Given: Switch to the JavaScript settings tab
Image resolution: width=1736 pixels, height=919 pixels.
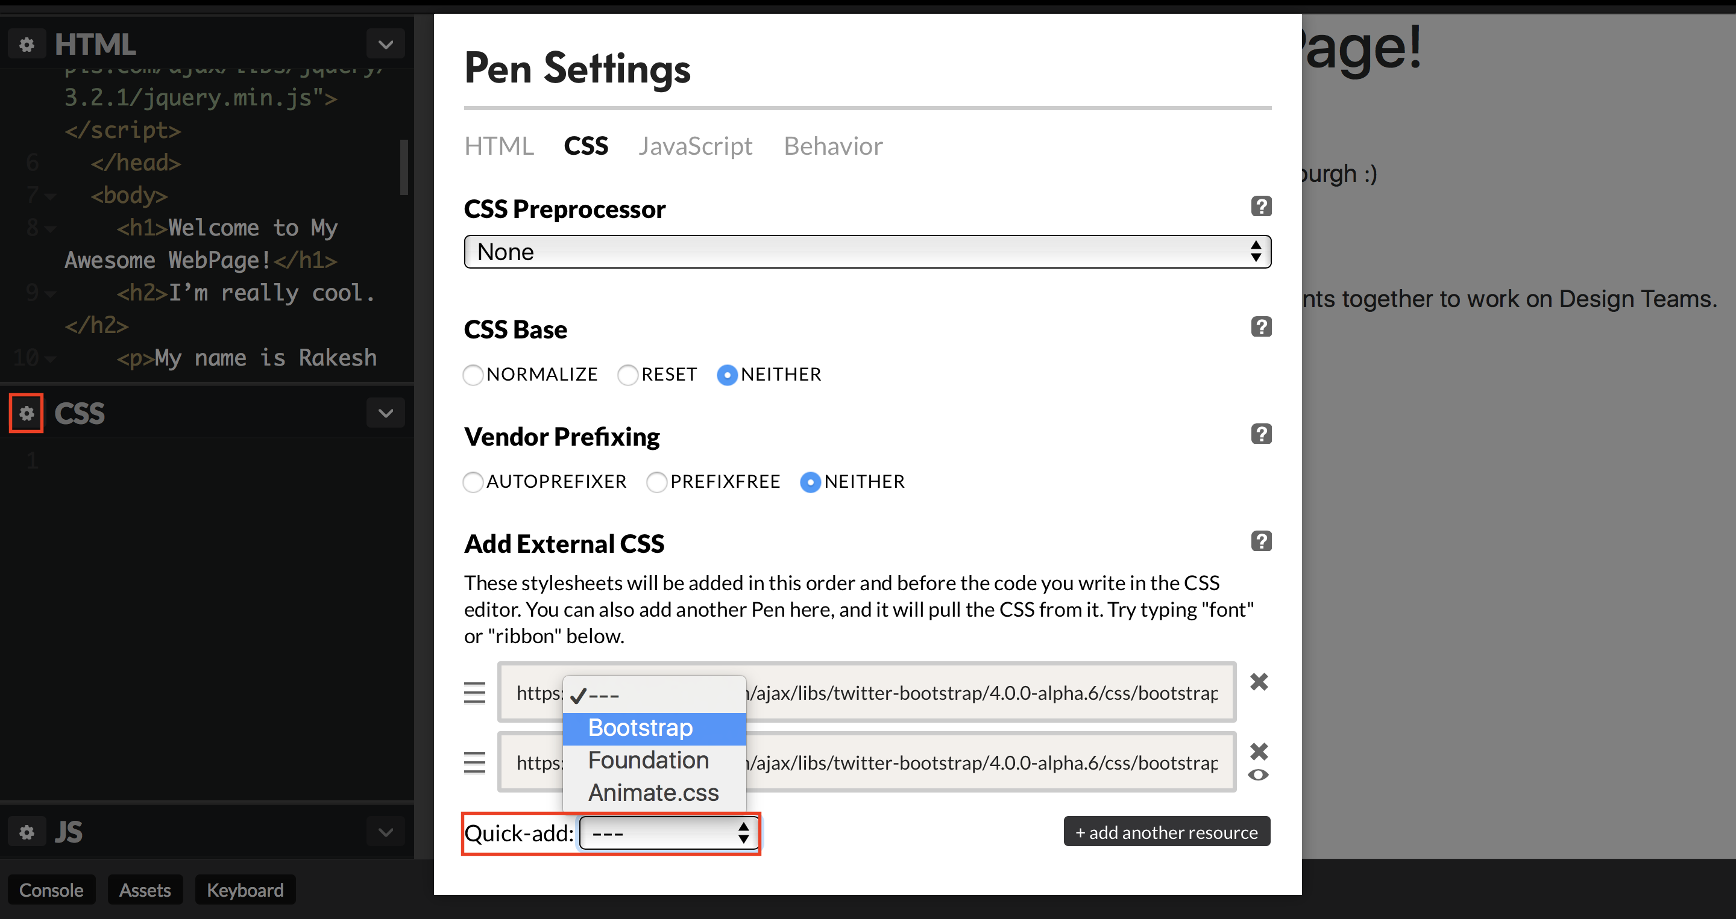Looking at the screenshot, I should pos(695,146).
